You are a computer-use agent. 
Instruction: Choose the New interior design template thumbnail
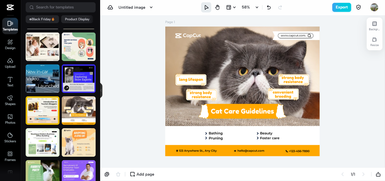point(42,47)
